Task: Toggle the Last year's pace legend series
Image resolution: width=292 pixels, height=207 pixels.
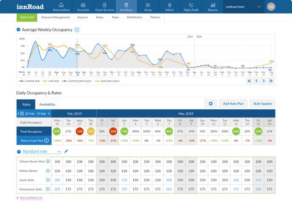Action: 107,81
